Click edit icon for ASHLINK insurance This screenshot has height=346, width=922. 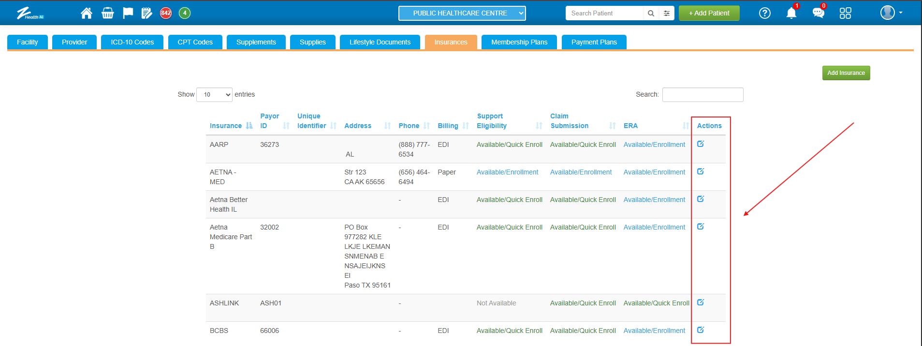point(700,303)
